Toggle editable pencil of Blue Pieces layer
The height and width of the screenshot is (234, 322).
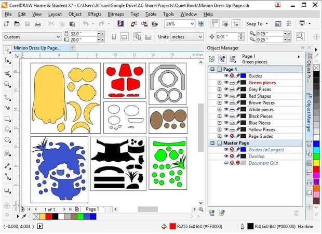point(237,123)
